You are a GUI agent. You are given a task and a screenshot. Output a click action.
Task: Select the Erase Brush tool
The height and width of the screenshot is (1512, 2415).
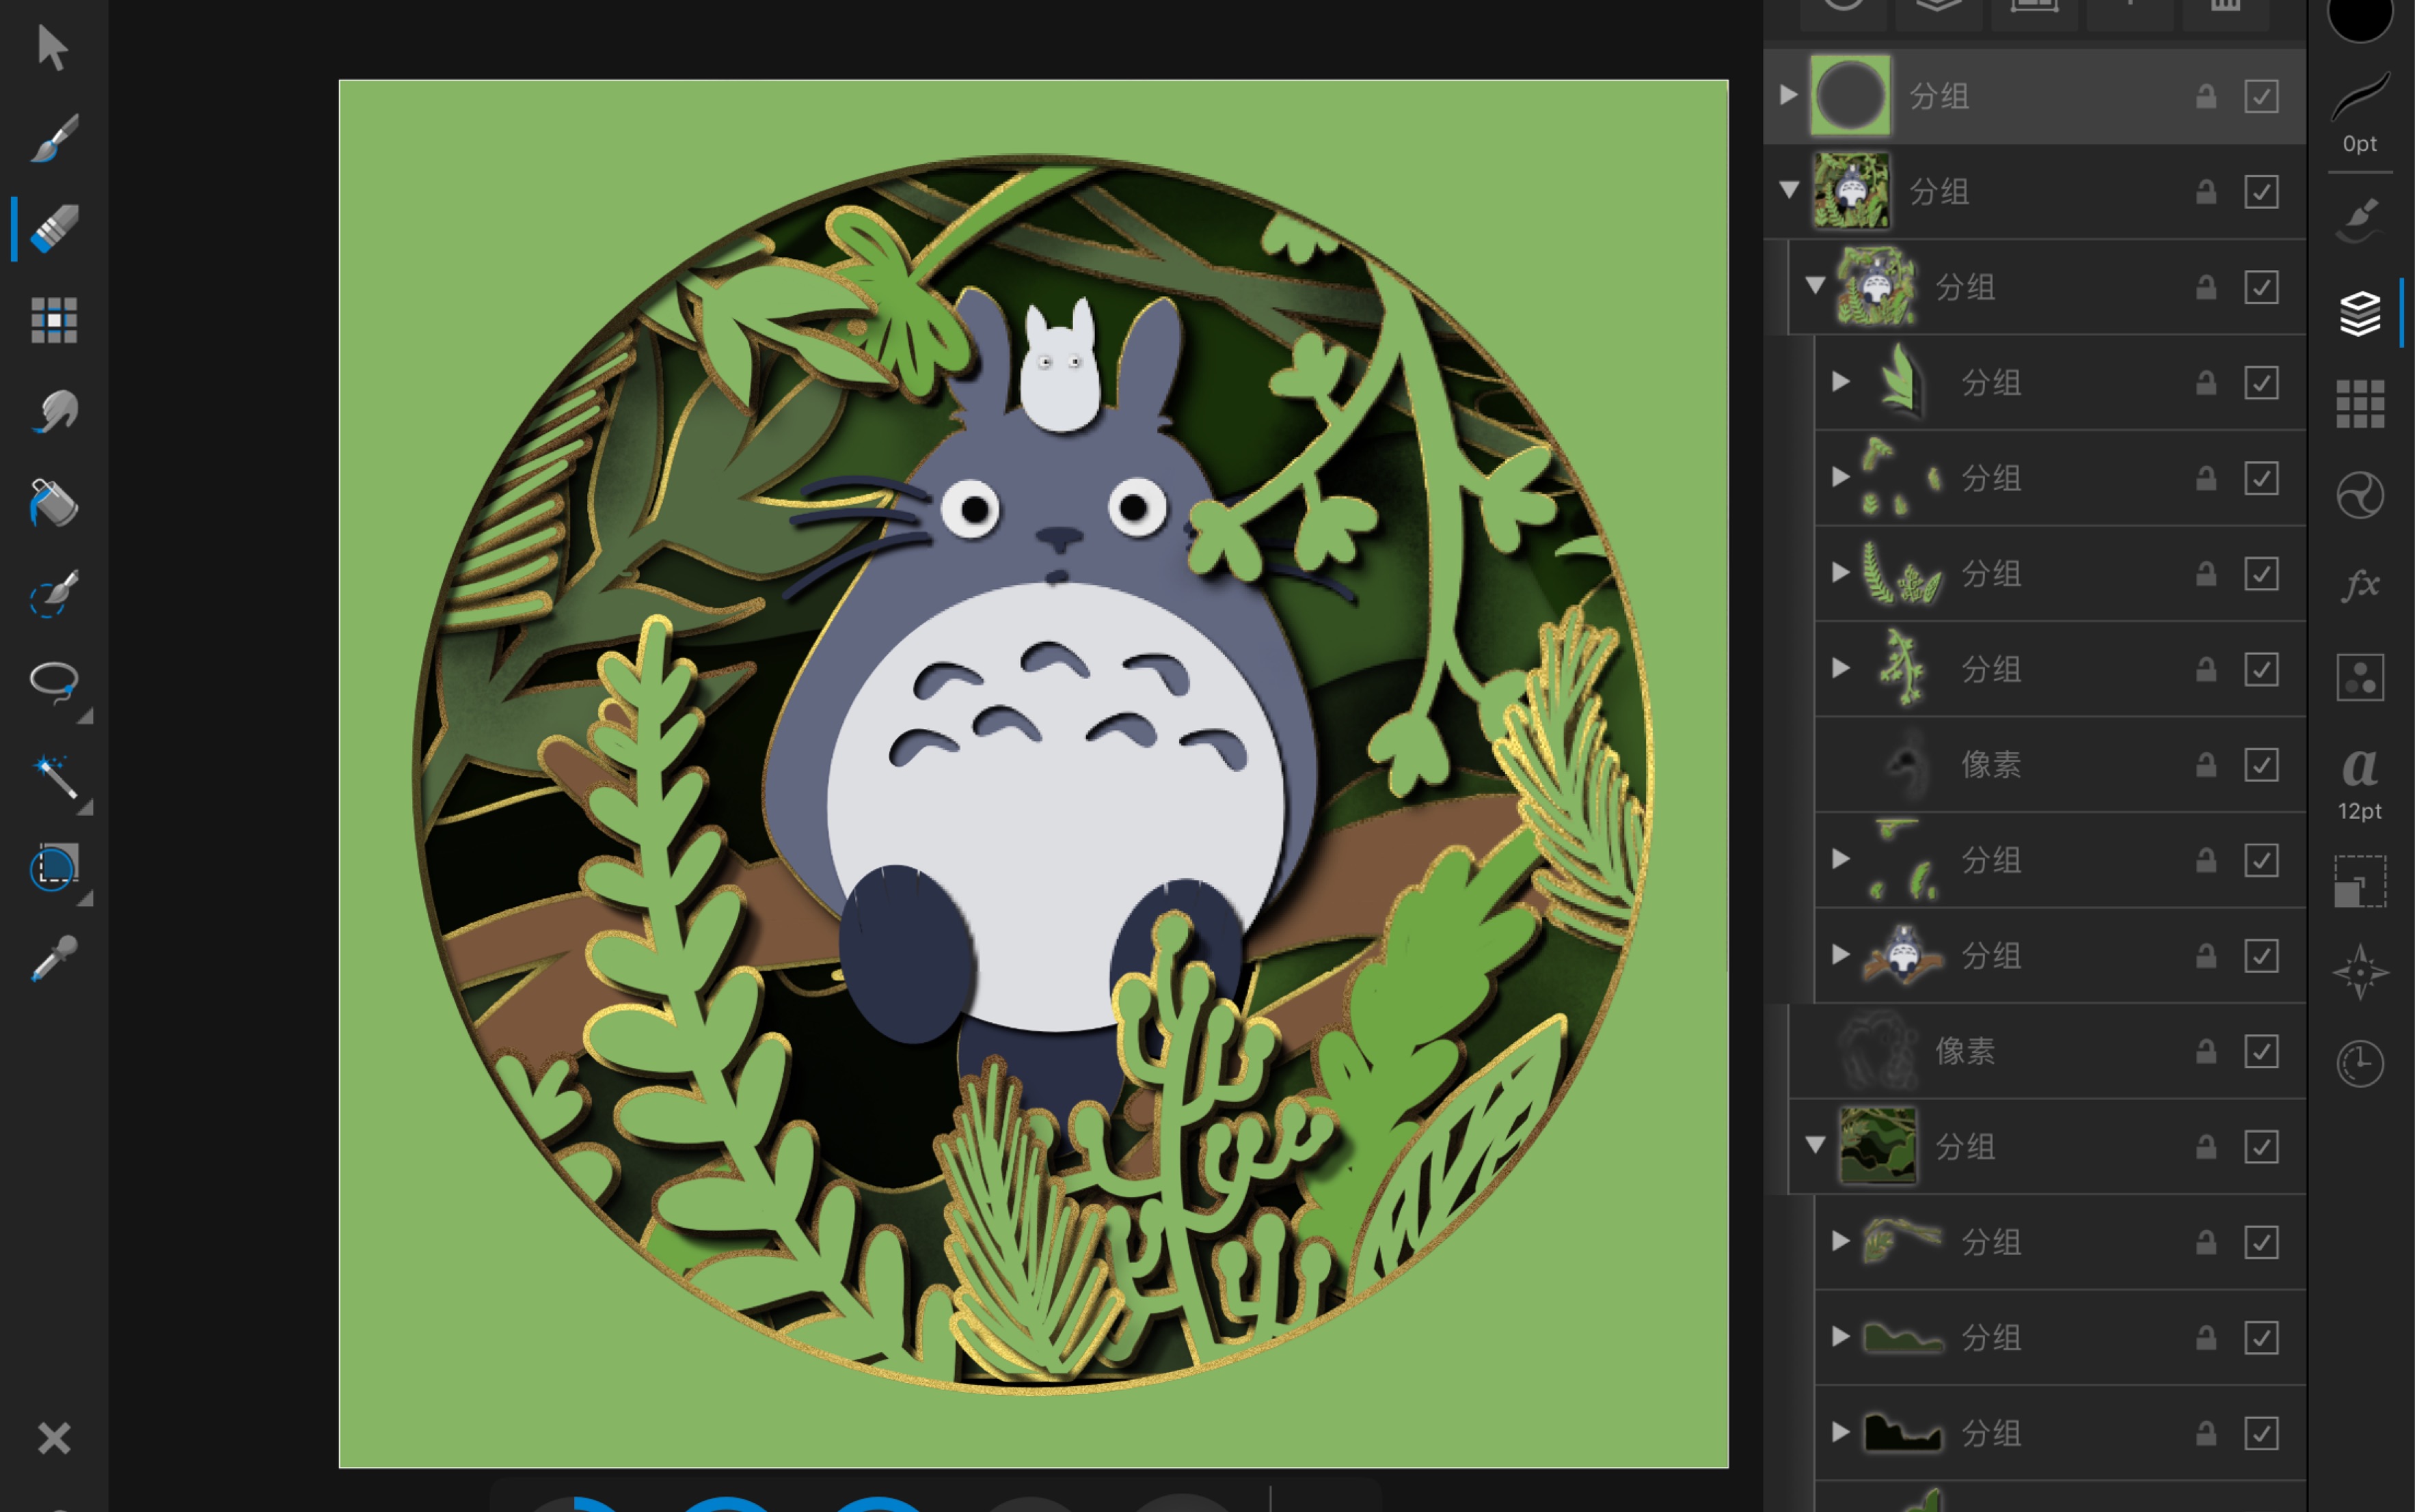(x=54, y=229)
